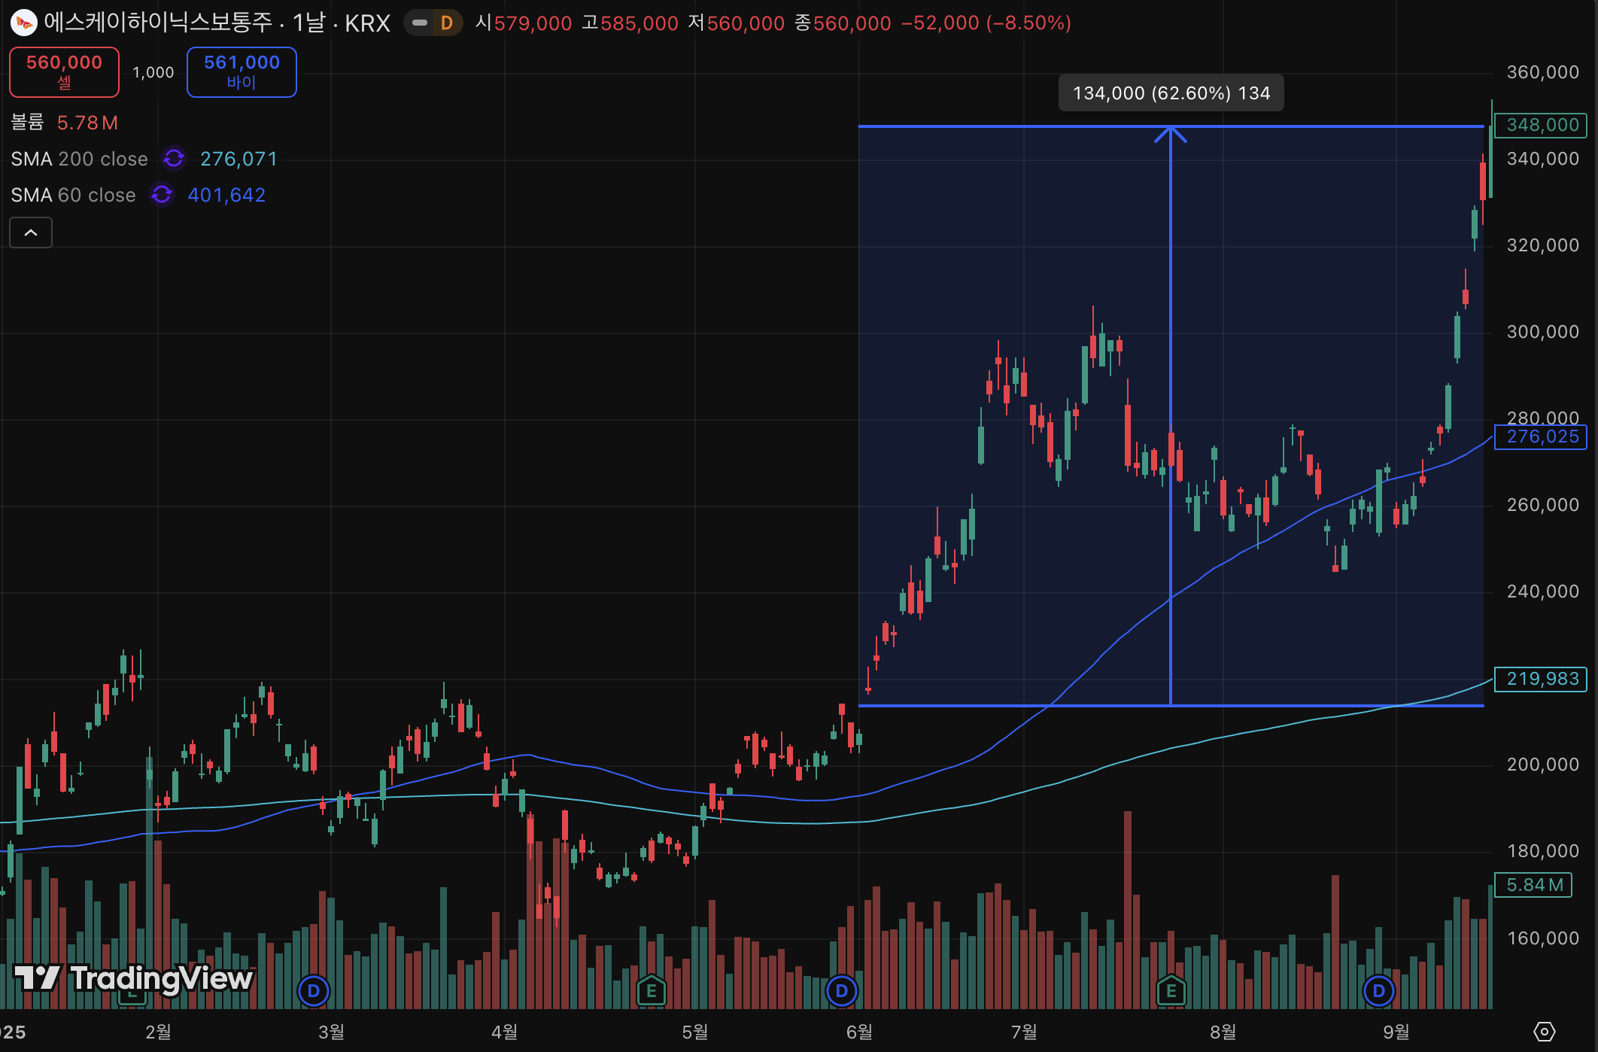
Task: Click the 560,000 sell button
Action: click(x=64, y=71)
